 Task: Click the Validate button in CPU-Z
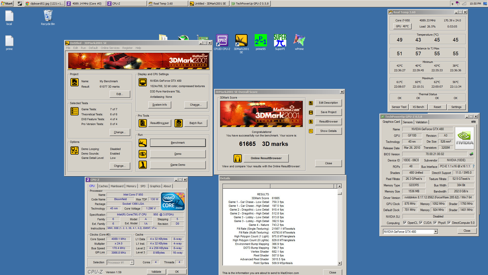pos(156,272)
